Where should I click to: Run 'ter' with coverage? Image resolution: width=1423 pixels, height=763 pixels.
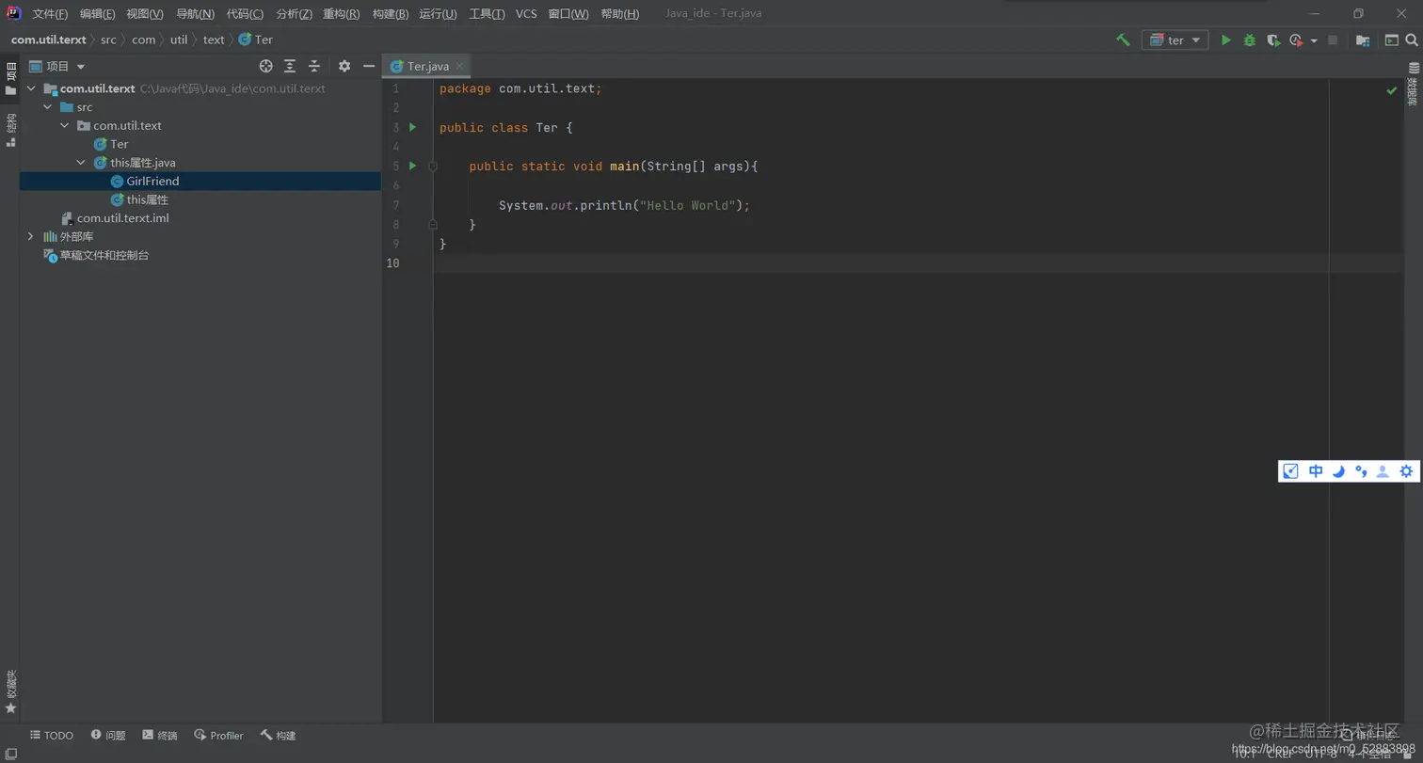pyautogui.click(x=1273, y=40)
